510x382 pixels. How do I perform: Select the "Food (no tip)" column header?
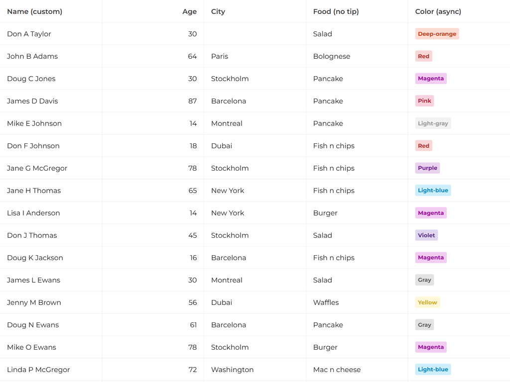[336, 11]
